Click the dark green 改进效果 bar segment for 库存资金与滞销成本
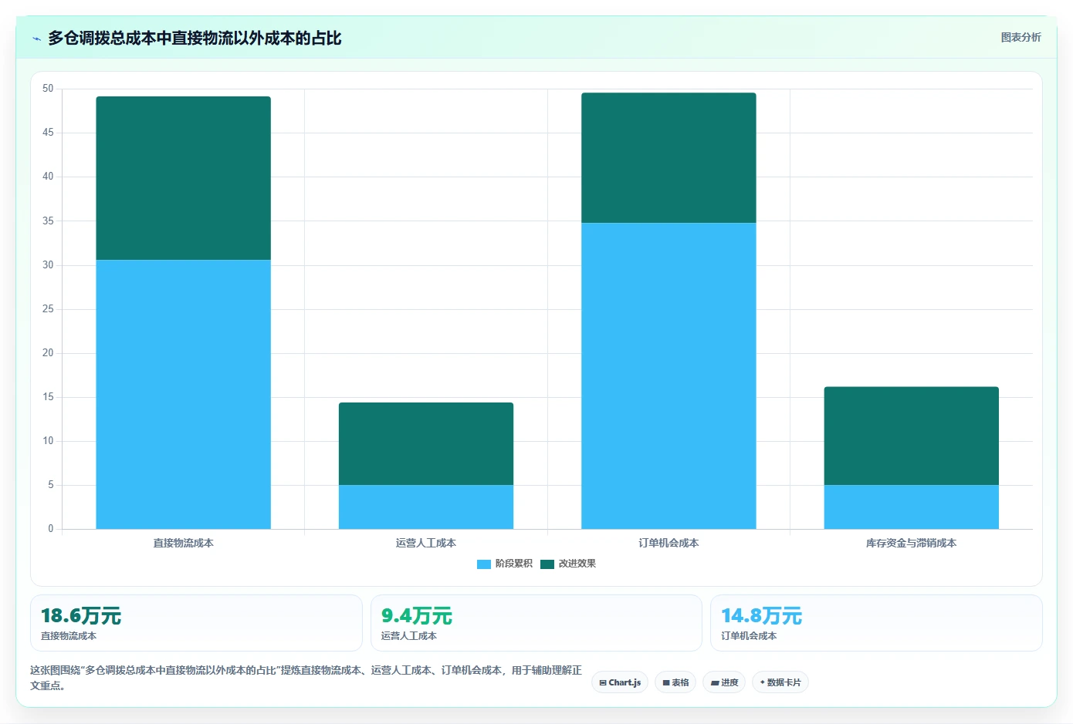The image size is (1073, 724). point(912,436)
